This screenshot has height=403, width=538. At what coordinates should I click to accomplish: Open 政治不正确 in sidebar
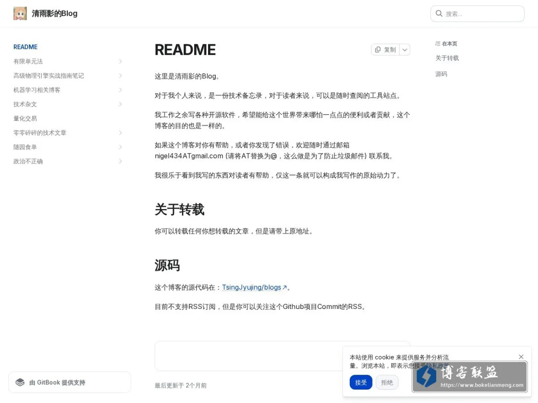tap(28, 161)
